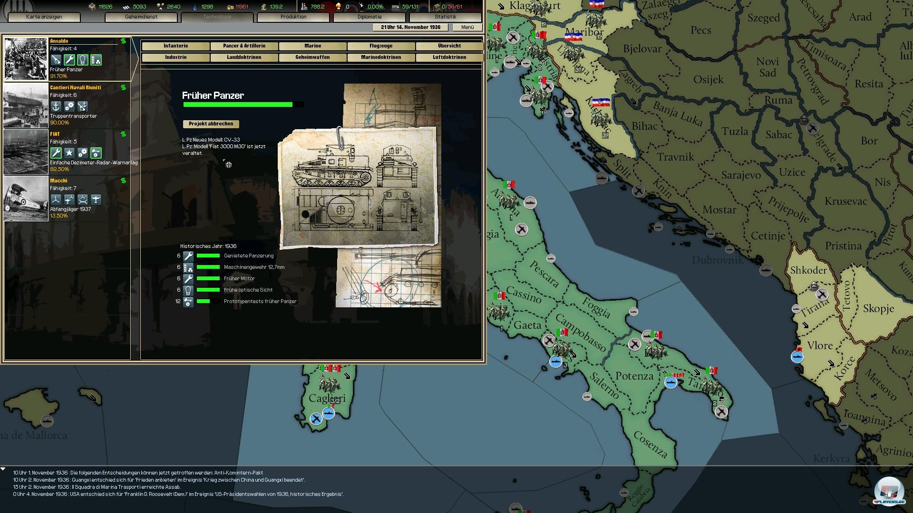This screenshot has width=913, height=513.
Task: Click the Karte anzeigen button
Action: pos(44,17)
